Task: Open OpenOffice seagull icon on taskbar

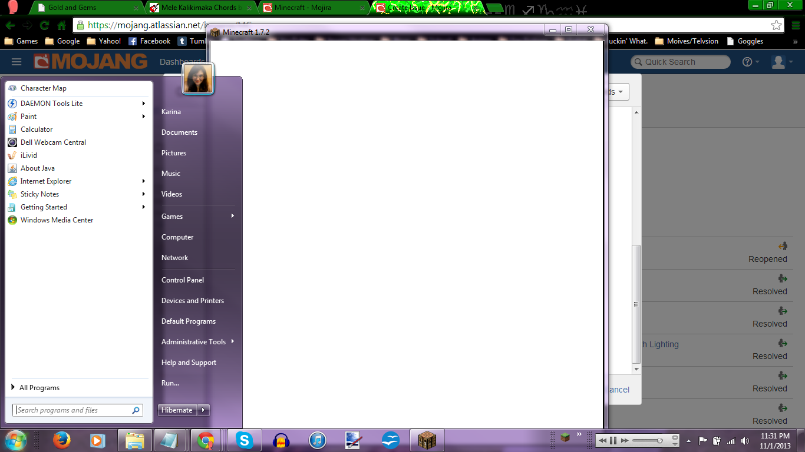Action: coord(391,440)
